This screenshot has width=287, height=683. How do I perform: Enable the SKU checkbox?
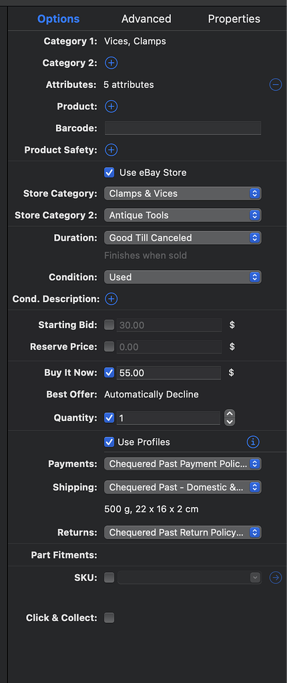109,578
